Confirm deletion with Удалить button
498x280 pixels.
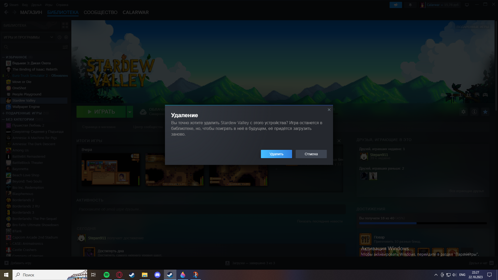[276, 154]
